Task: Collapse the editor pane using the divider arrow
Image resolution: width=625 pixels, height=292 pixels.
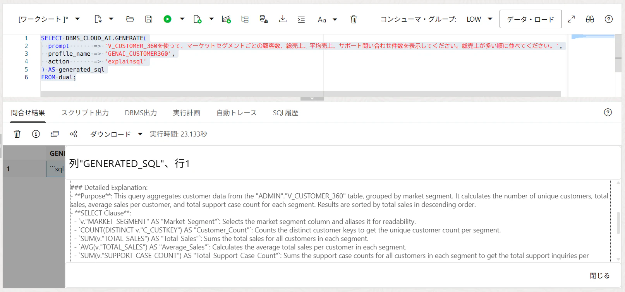Action: click(x=312, y=99)
